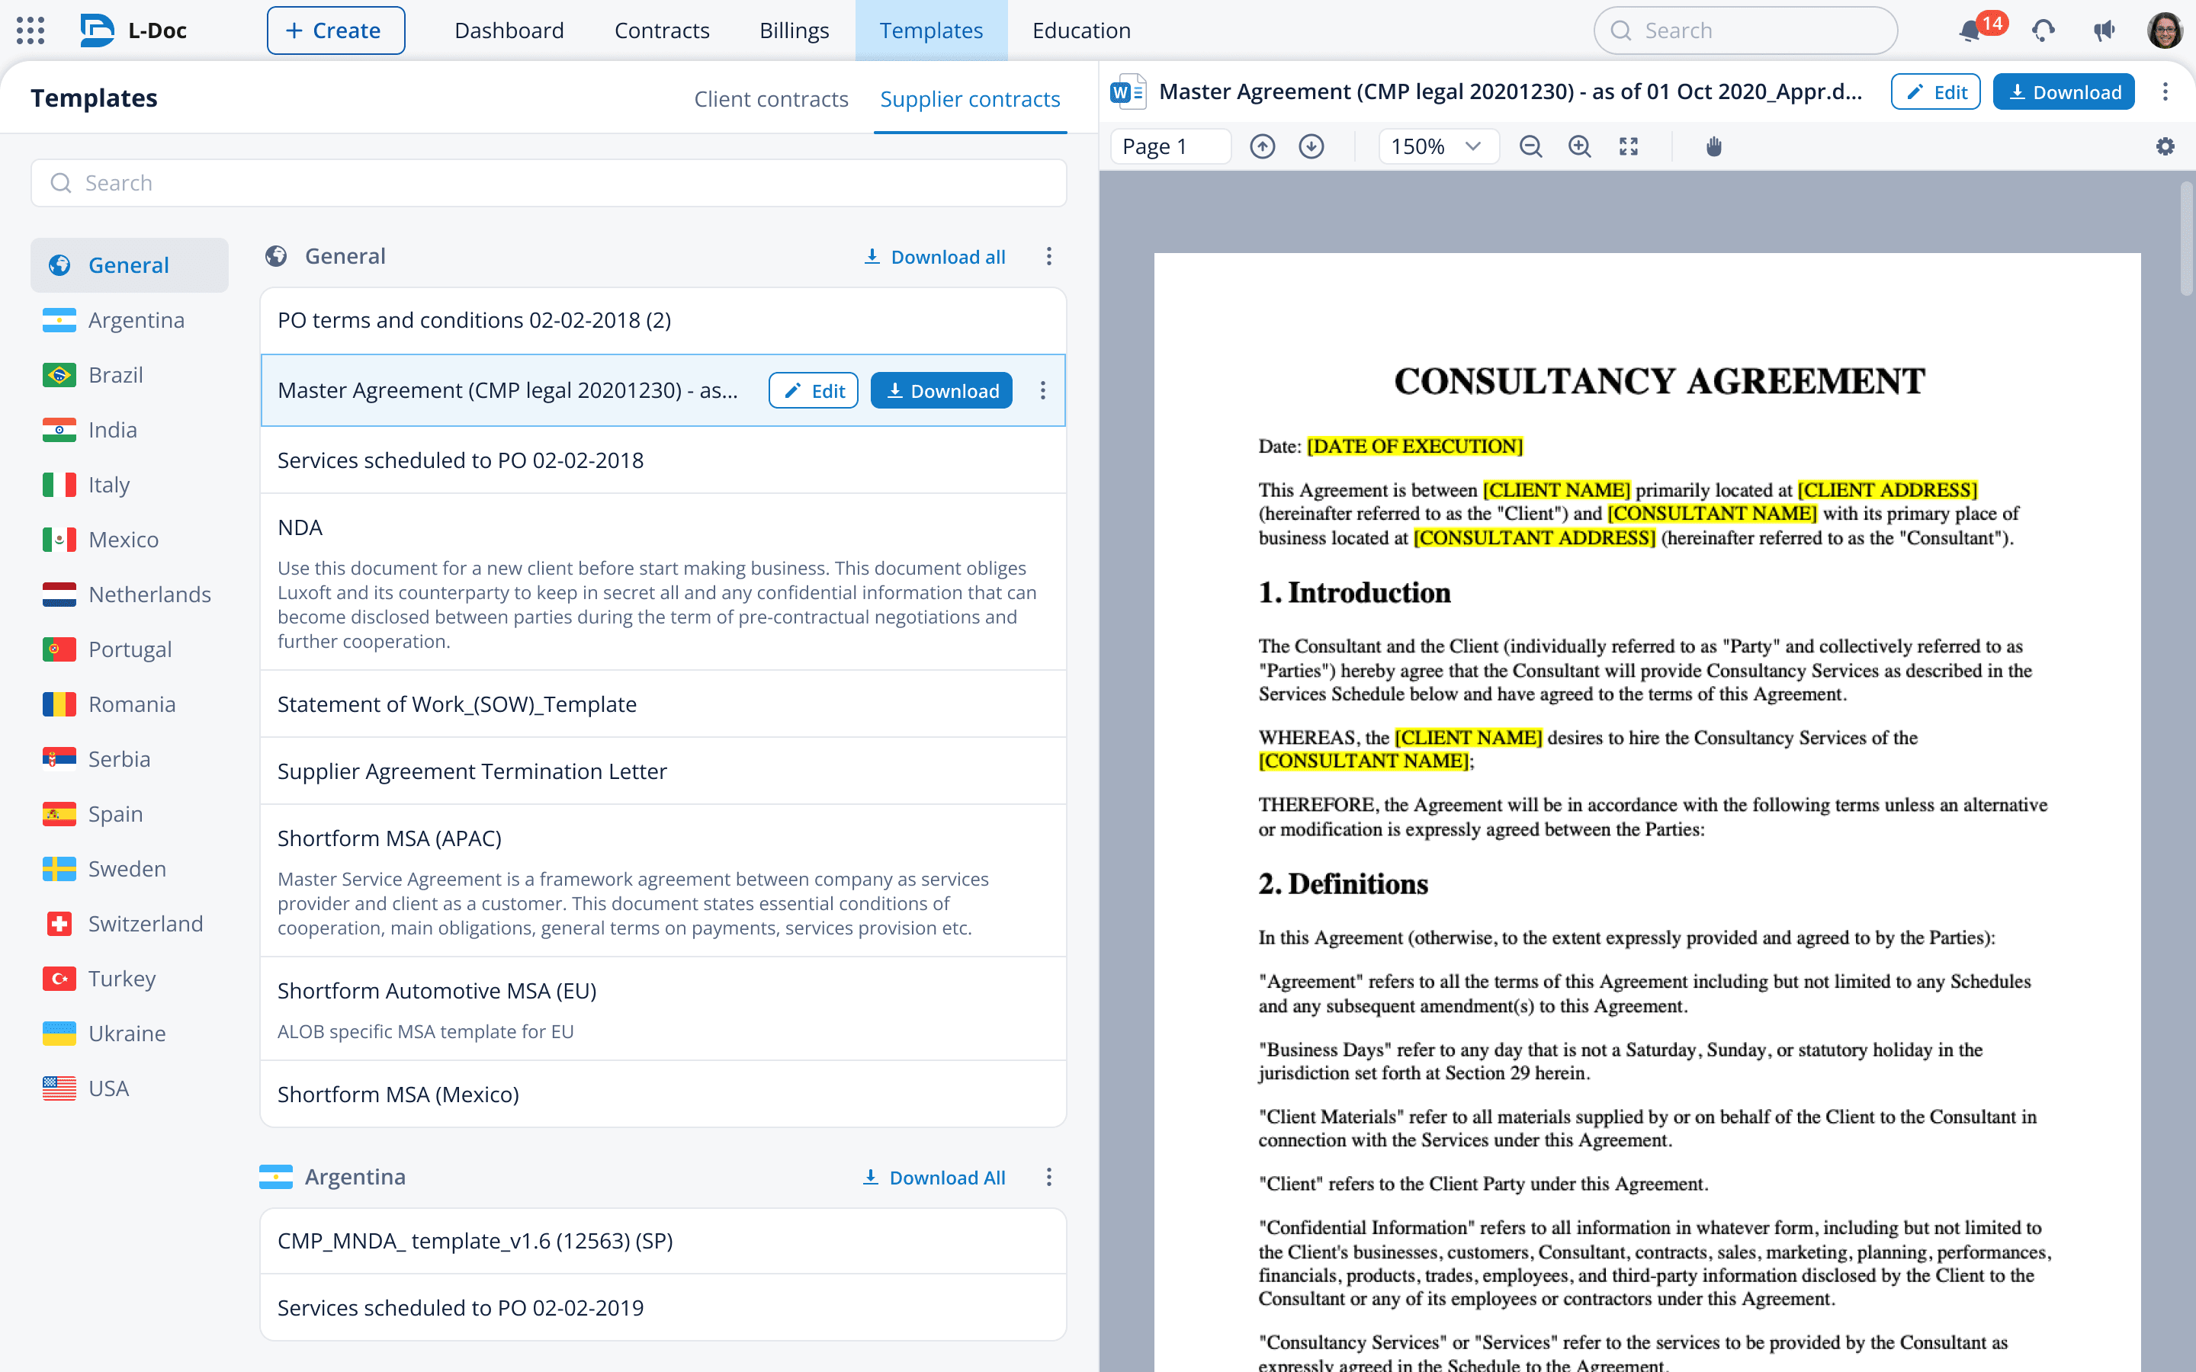Viewport: 2196px width, 1372px height.
Task: Click the headset support icon
Action: coord(2043,30)
